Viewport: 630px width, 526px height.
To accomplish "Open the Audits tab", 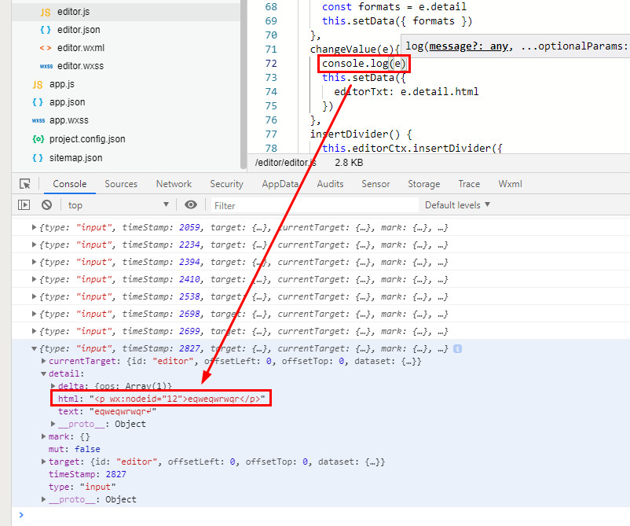I will click(330, 184).
